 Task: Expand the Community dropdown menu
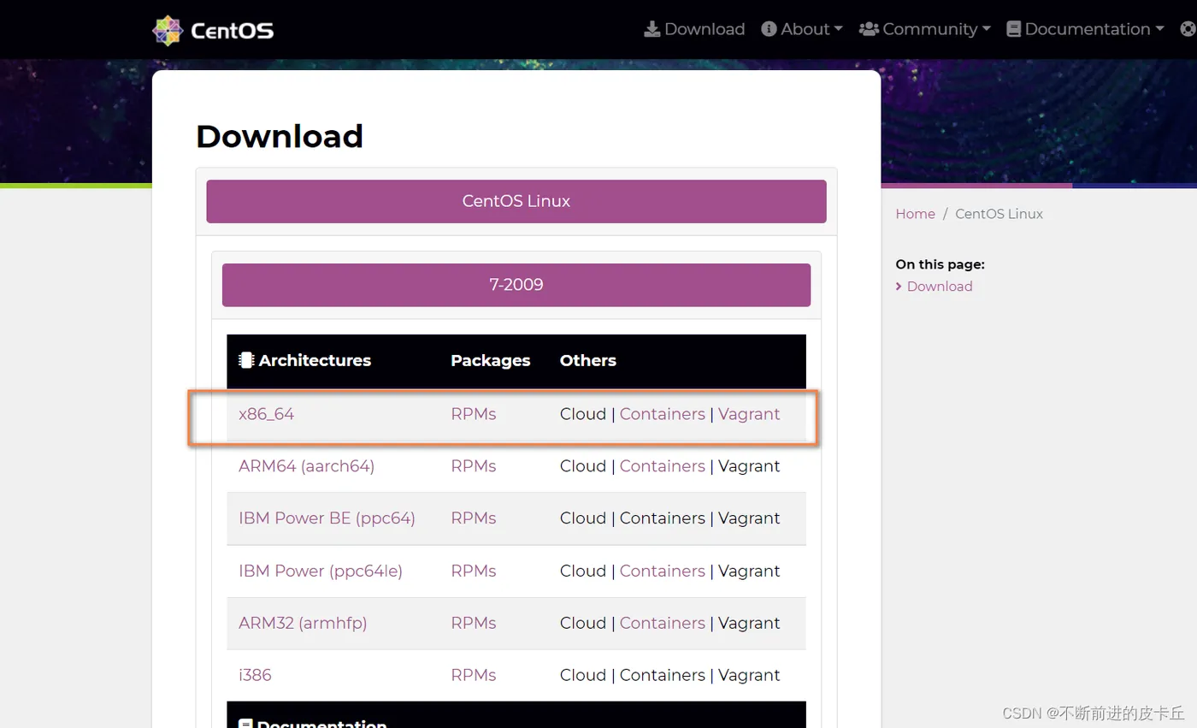925,29
